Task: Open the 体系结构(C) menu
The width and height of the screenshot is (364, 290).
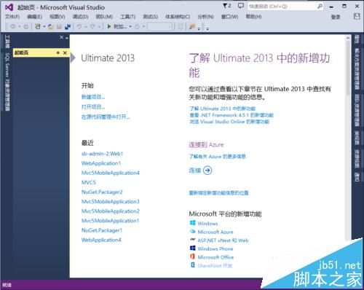Action: (x=178, y=17)
